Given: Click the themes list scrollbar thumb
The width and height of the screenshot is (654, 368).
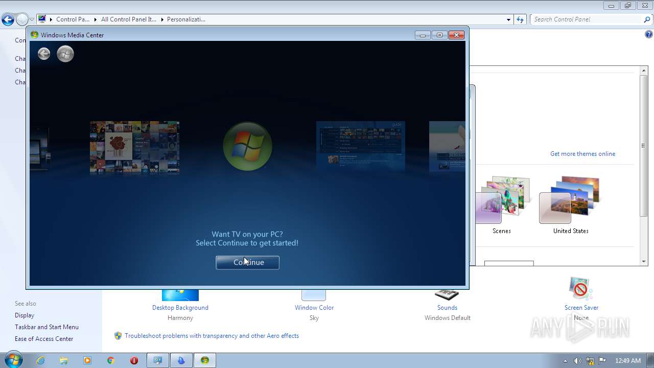Looking at the screenshot, I should click(644, 146).
